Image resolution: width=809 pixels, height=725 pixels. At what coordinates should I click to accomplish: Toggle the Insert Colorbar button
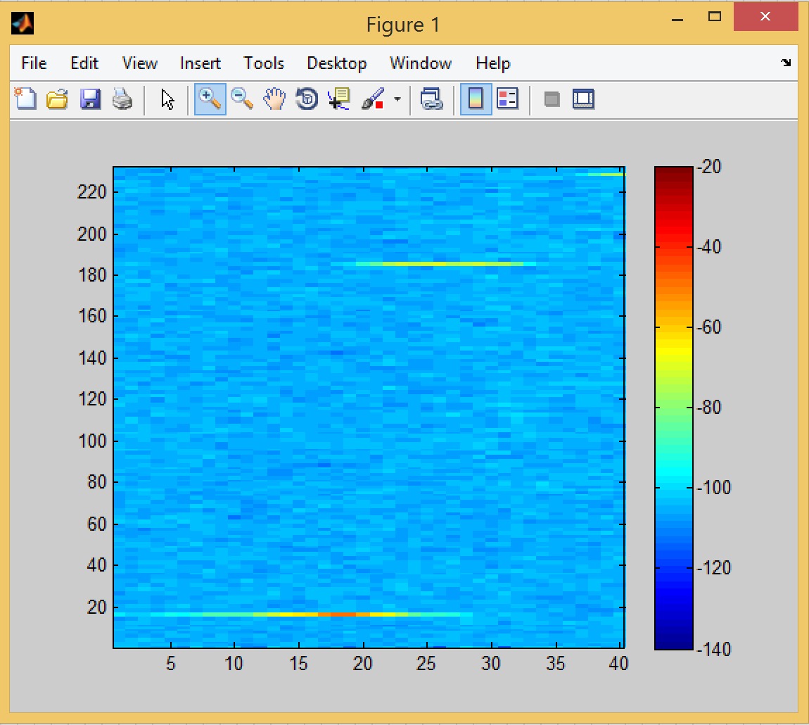(x=476, y=99)
